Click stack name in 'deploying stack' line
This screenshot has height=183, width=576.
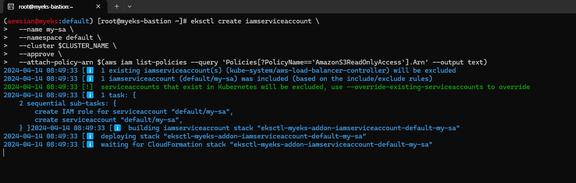tap(265, 136)
